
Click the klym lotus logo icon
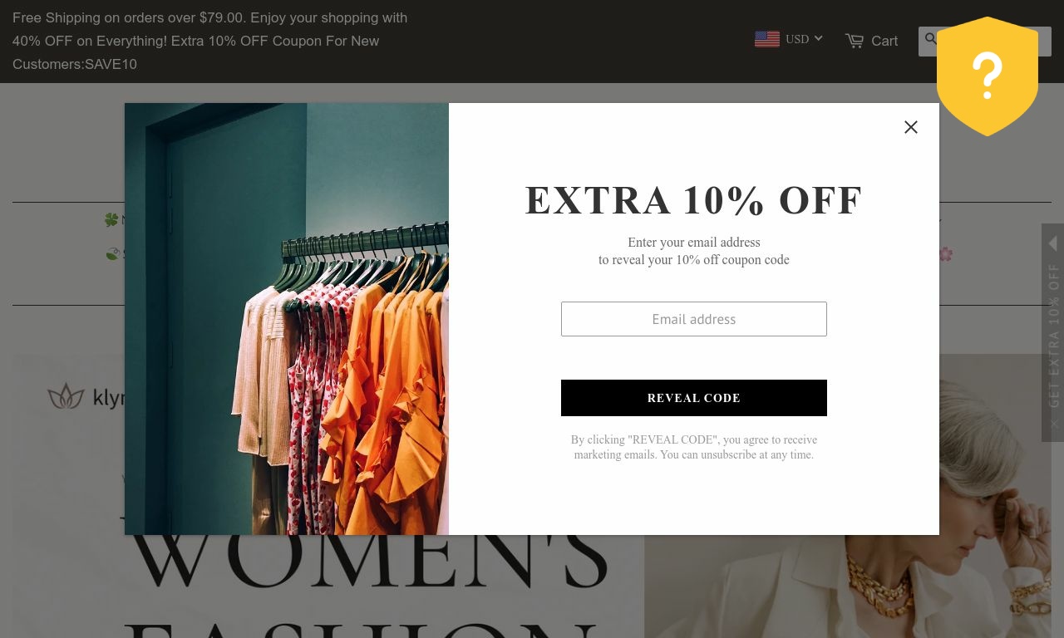click(66, 396)
